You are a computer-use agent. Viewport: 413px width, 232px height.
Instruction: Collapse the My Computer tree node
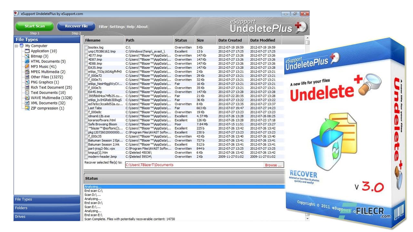(x=15, y=46)
